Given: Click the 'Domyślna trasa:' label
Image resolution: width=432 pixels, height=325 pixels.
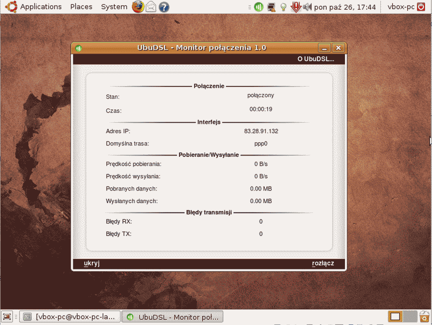Looking at the screenshot, I should [x=127, y=143].
